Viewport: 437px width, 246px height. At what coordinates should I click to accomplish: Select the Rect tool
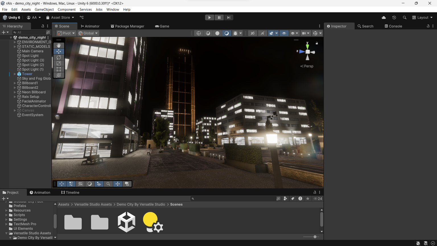click(x=59, y=69)
